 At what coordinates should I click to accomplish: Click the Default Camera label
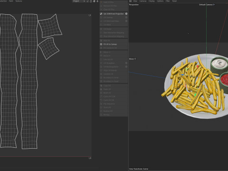[207, 5]
